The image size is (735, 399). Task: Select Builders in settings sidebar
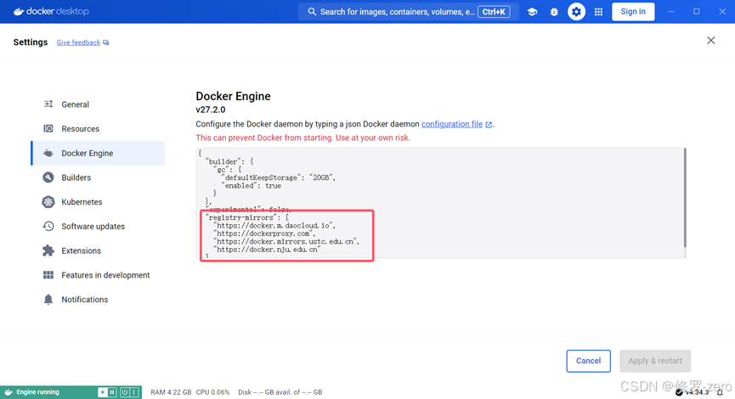pos(98,177)
